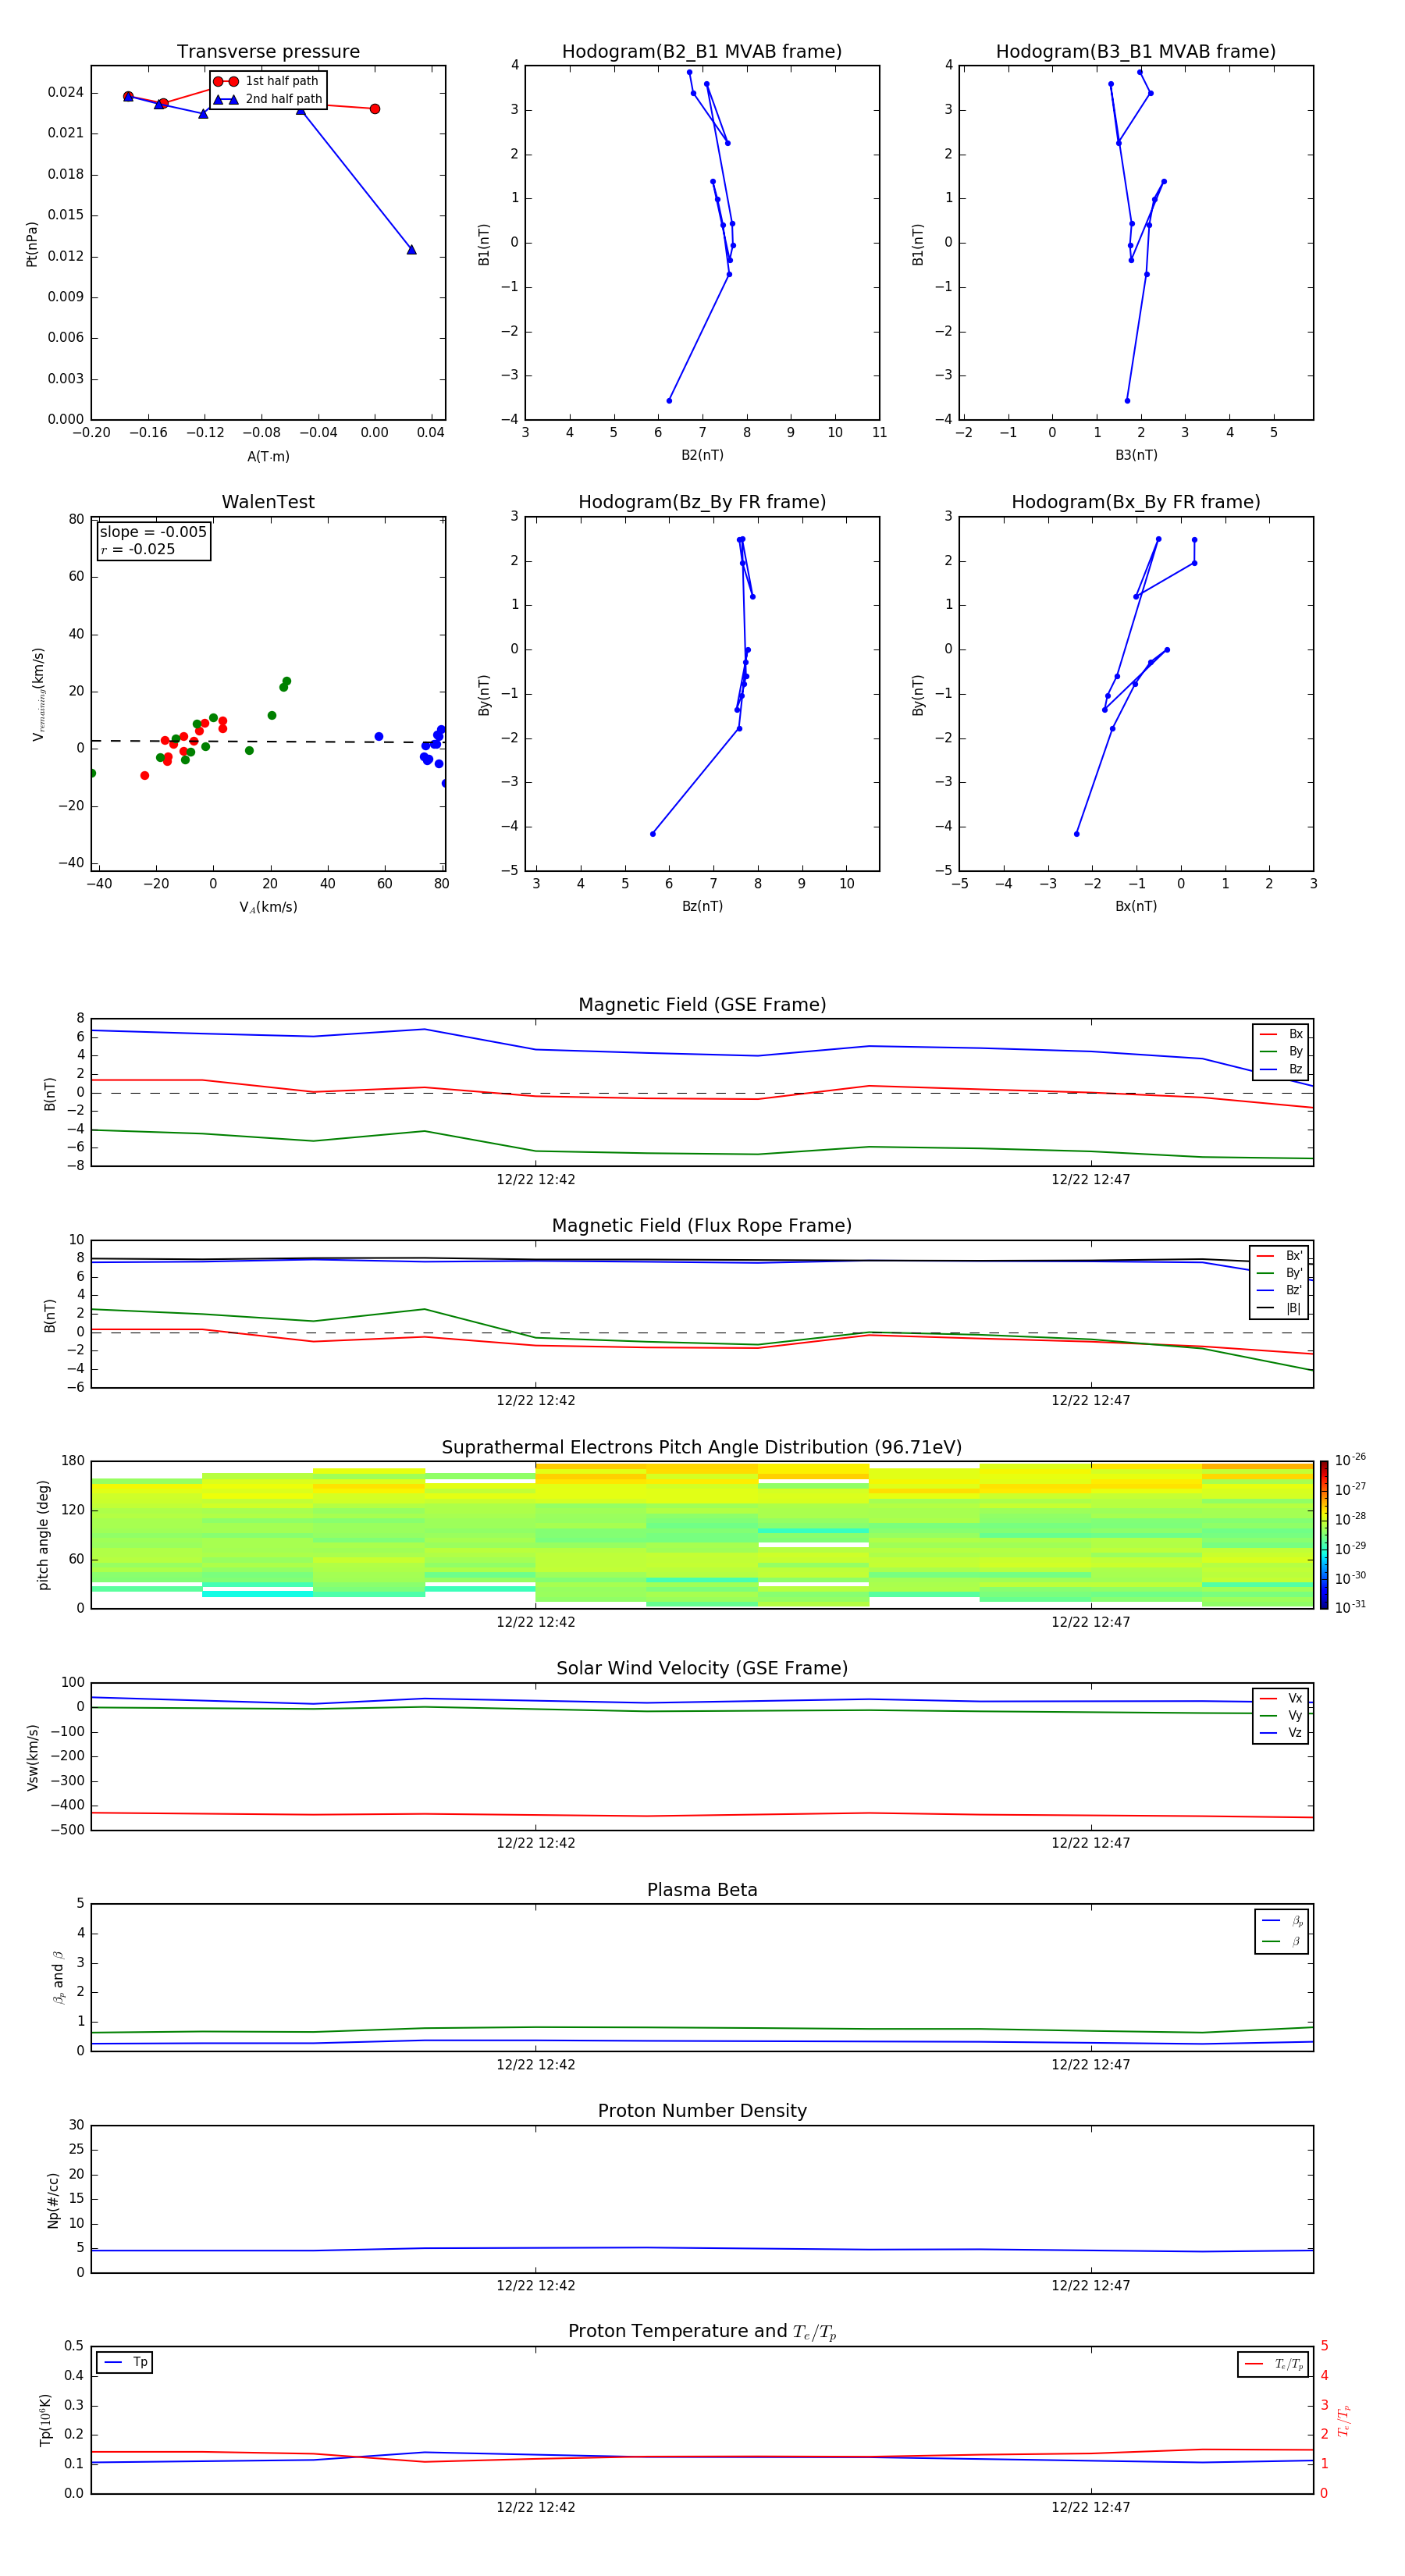Image resolution: width=1405 pixels, height=2576 pixels.
Task: Click the Tp legend entry
Action: tap(126, 2362)
